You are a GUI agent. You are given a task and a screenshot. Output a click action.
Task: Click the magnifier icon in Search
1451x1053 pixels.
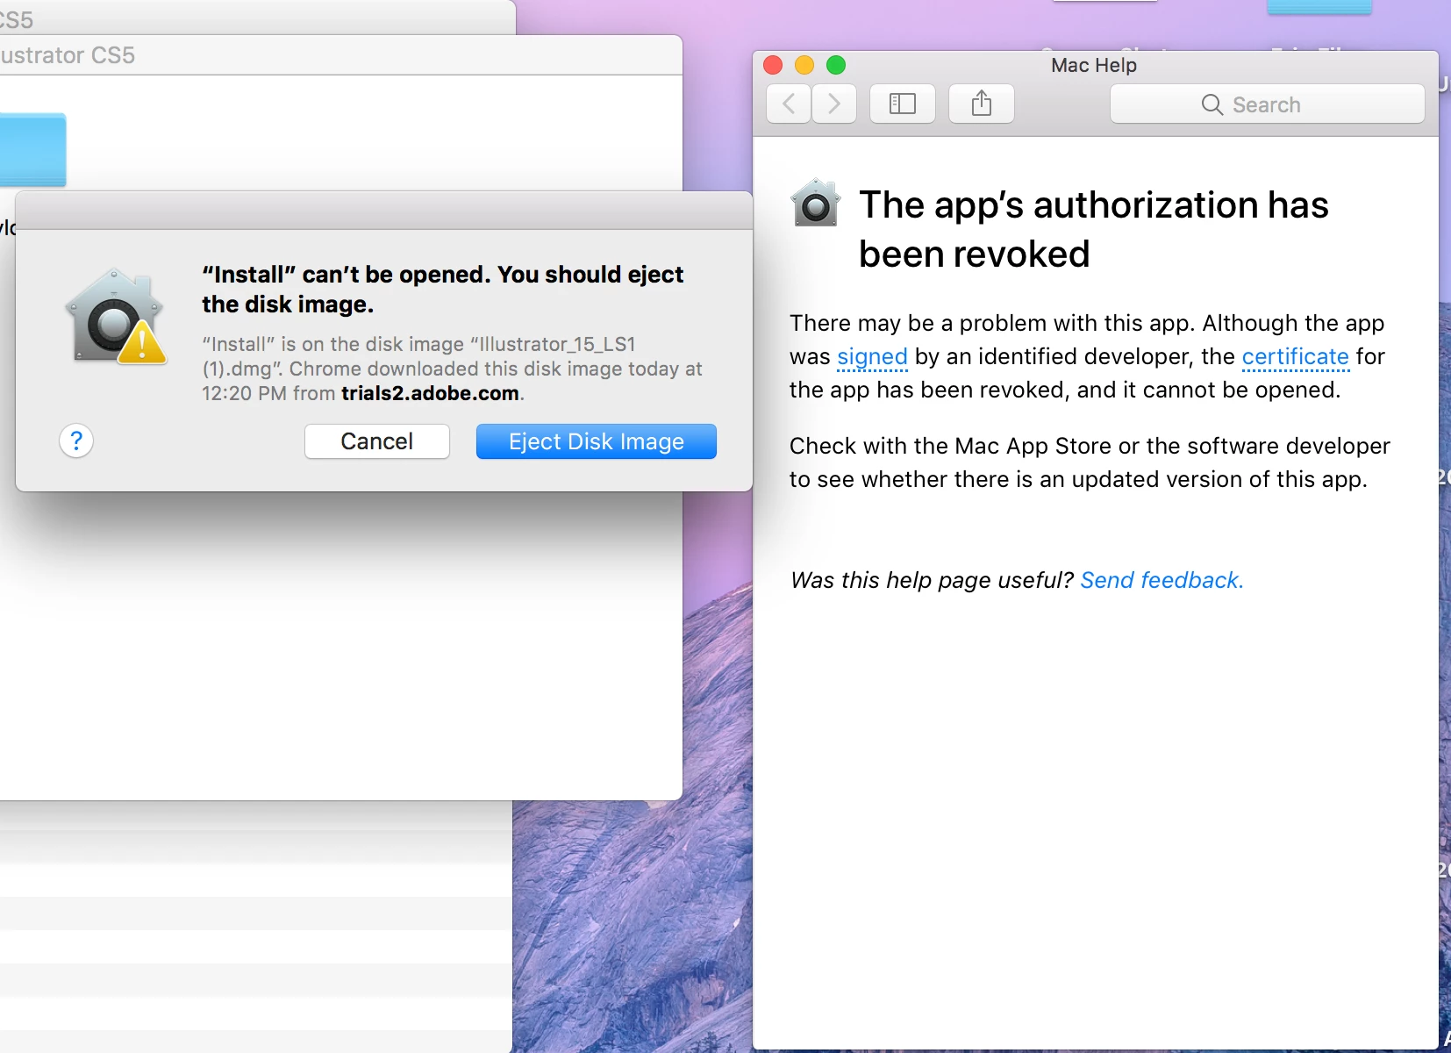click(1212, 105)
